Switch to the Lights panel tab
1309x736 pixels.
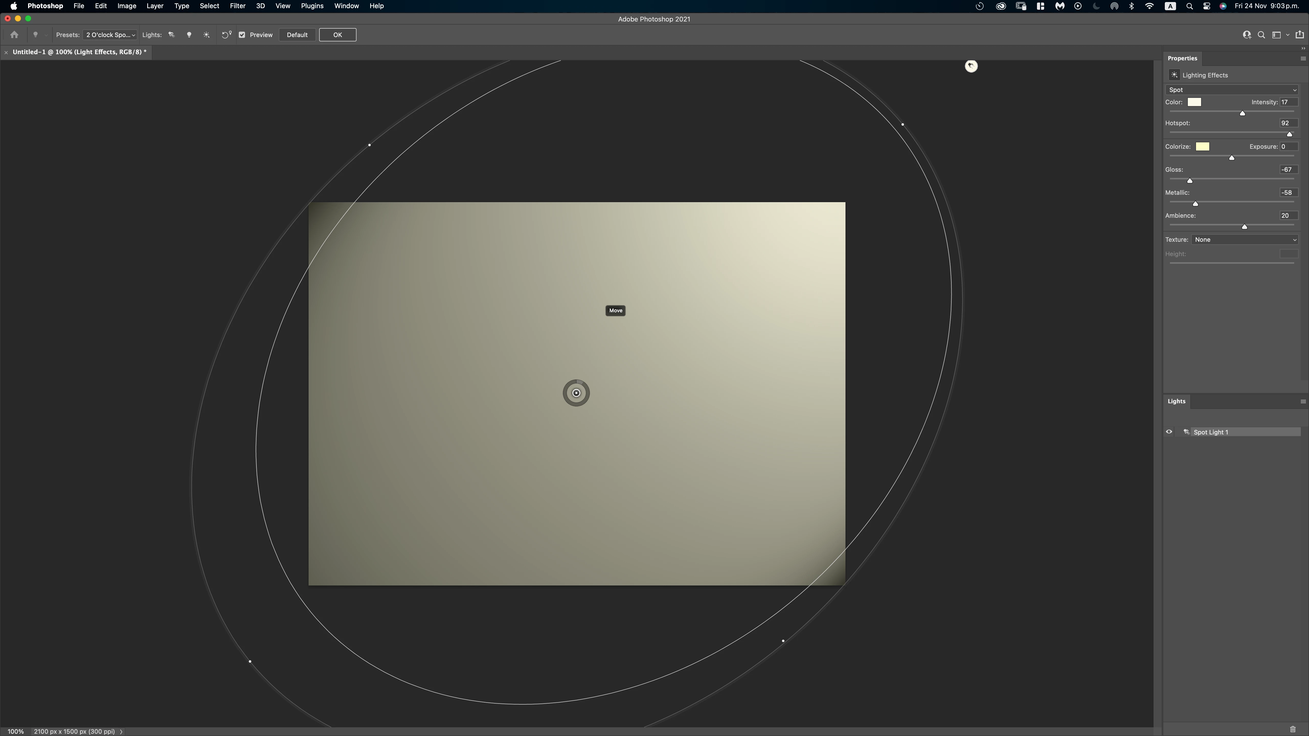tap(1176, 401)
